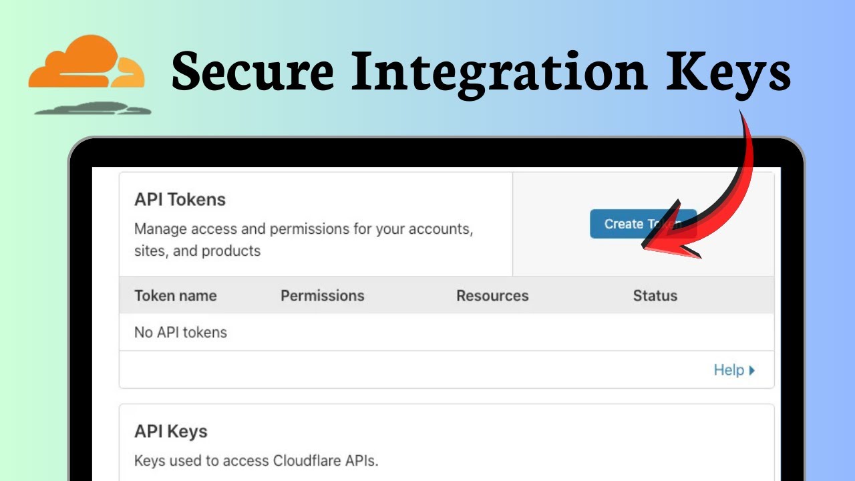Click the Create Token button
The height and width of the screenshot is (481, 855).
(643, 224)
